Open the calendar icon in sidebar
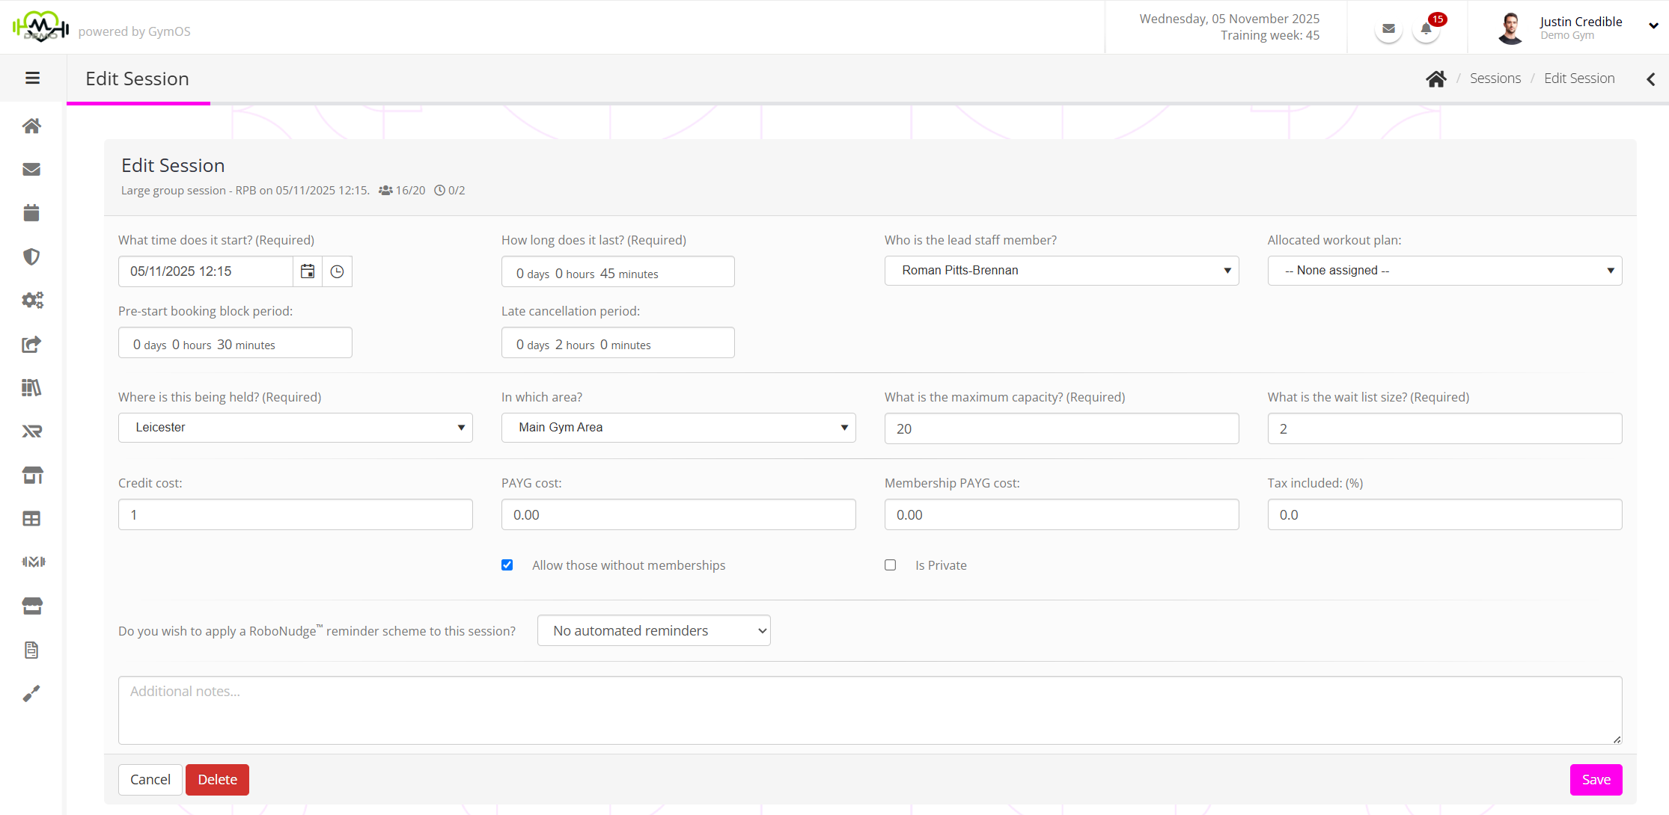The width and height of the screenshot is (1669, 815). (31, 213)
